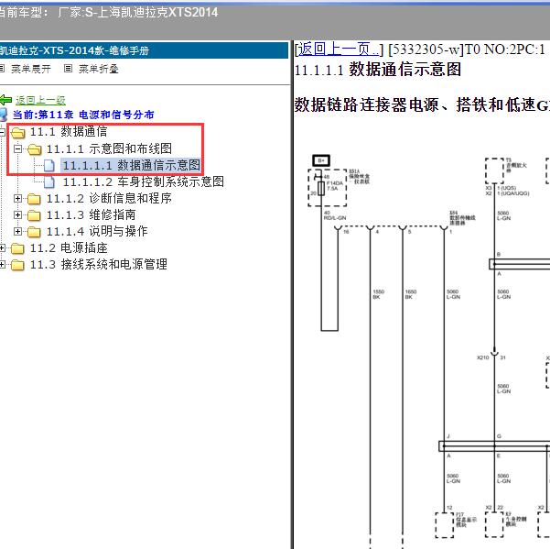
Task: Click the 11.1.4 说明与操作 folder icon
Action: click(x=34, y=232)
